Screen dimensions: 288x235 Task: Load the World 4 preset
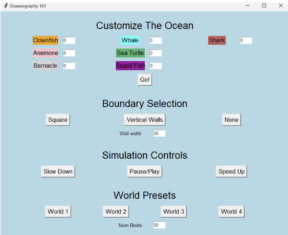[x=231, y=211]
